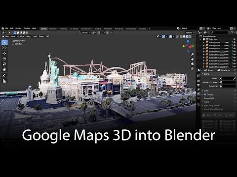Select the Scale tool
Image resolution: width=237 pixels, height=177 pixels.
click(x=4, y=64)
